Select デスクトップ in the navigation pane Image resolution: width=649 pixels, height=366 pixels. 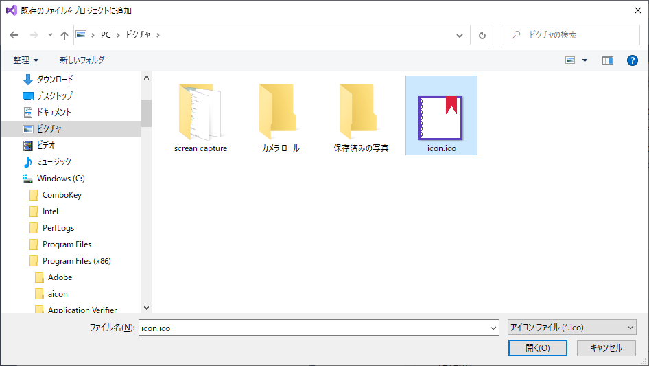[x=55, y=95]
